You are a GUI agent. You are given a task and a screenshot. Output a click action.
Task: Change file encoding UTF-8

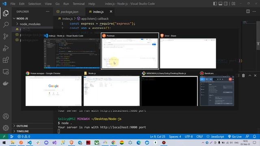(188, 137)
